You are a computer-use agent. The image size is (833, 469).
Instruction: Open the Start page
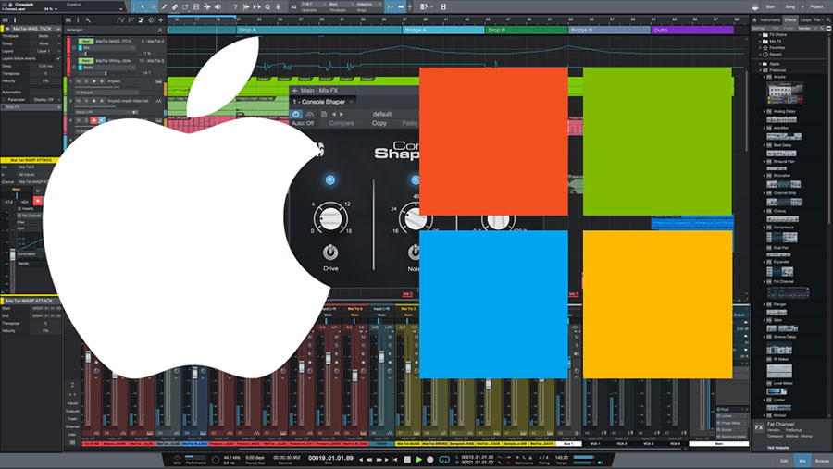coord(770,6)
